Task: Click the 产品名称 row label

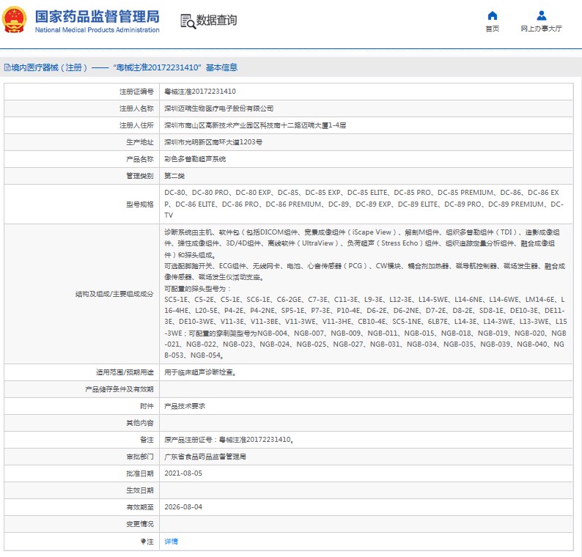Action: pos(140,159)
